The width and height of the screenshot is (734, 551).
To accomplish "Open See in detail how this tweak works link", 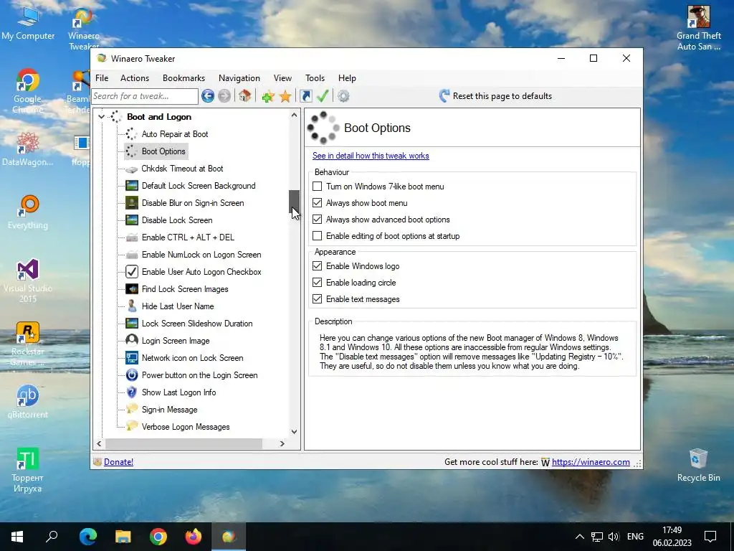I will [371, 156].
